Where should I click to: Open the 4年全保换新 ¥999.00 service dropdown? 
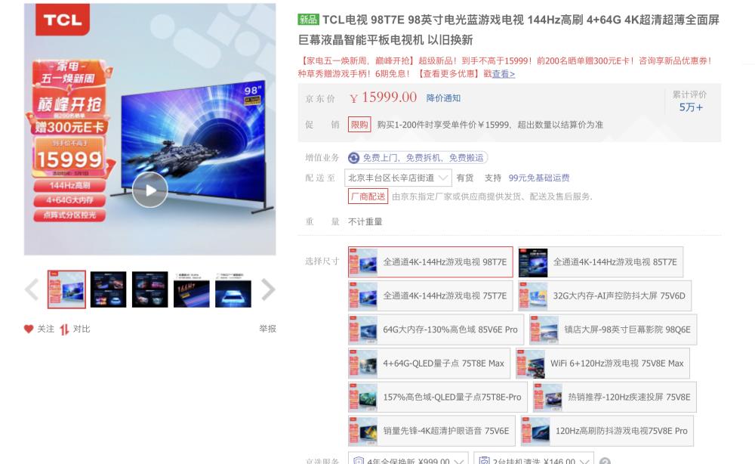(x=408, y=459)
